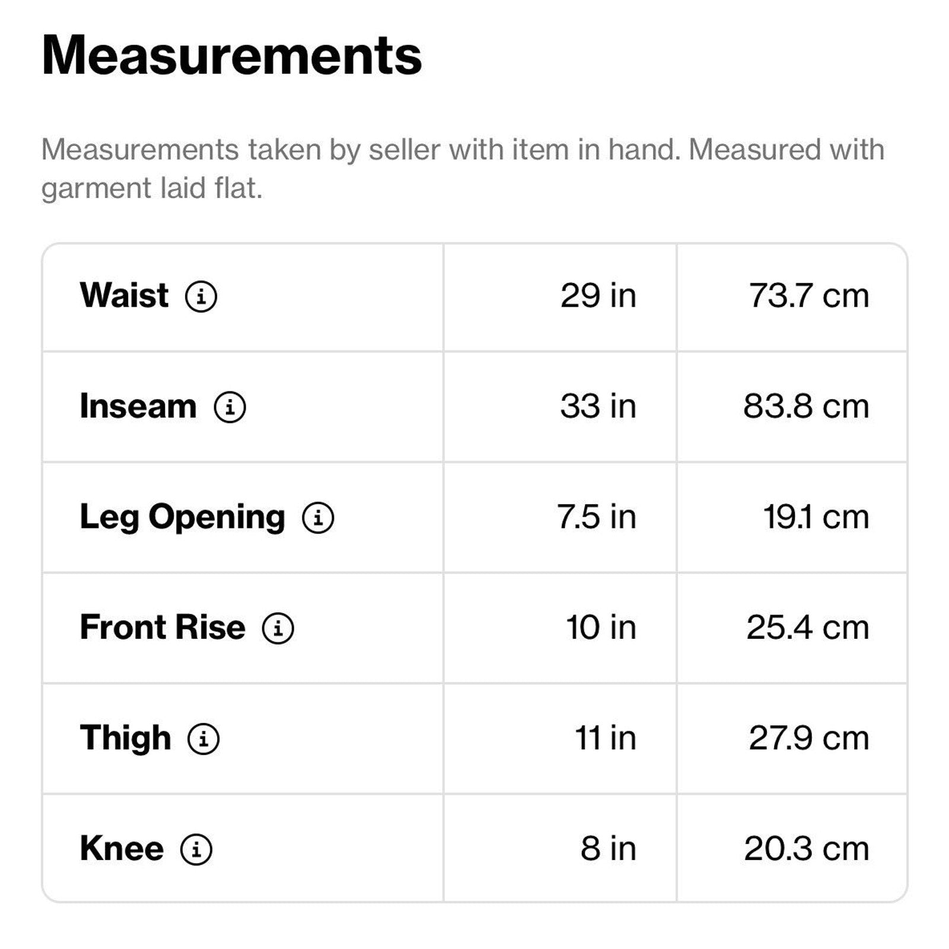
Task: Click the Measurements heading
Action: pyautogui.click(x=231, y=56)
